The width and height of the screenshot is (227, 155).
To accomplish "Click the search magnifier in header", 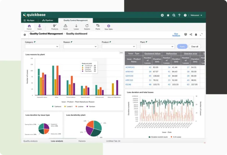I will click(x=174, y=15).
